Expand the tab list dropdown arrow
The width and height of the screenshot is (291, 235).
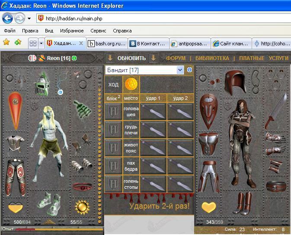coord(41,43)
